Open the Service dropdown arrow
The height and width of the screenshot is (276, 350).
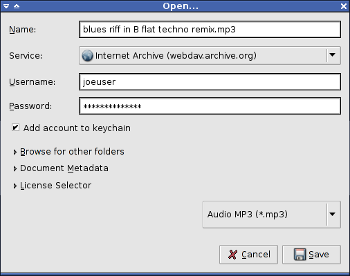click(x=332, y=55)
